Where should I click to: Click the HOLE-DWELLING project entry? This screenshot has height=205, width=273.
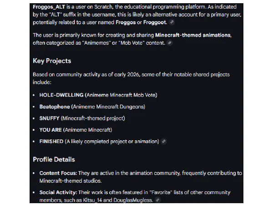pos(61,95)
